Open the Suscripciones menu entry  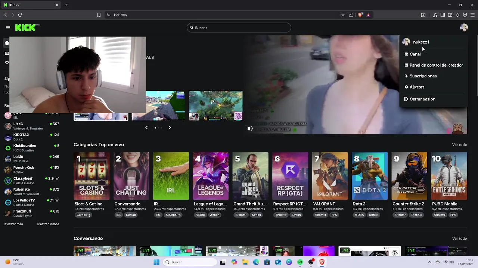[x=420, y=76]
